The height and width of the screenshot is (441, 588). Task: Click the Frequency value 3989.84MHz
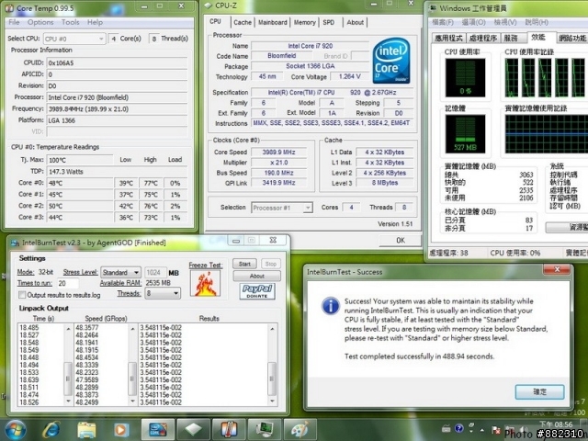[x=117, y=109]
